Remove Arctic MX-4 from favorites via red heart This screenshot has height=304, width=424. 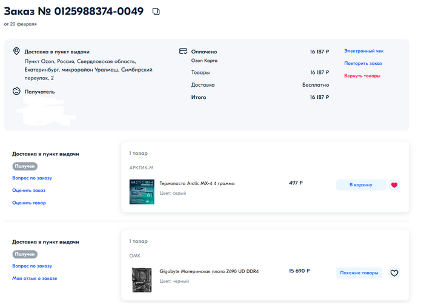394,185
